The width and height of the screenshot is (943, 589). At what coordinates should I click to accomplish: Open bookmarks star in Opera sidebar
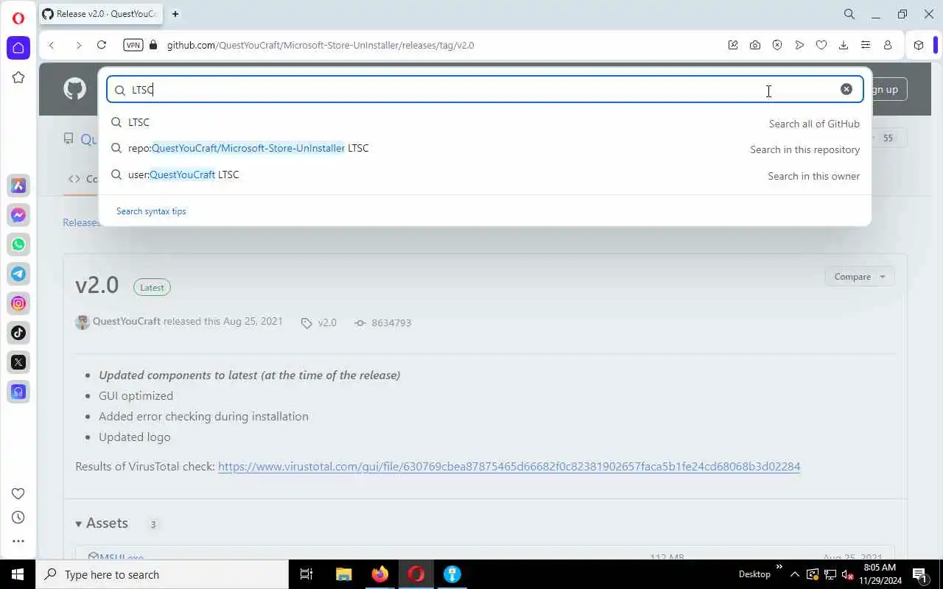[x=18, y=77]
